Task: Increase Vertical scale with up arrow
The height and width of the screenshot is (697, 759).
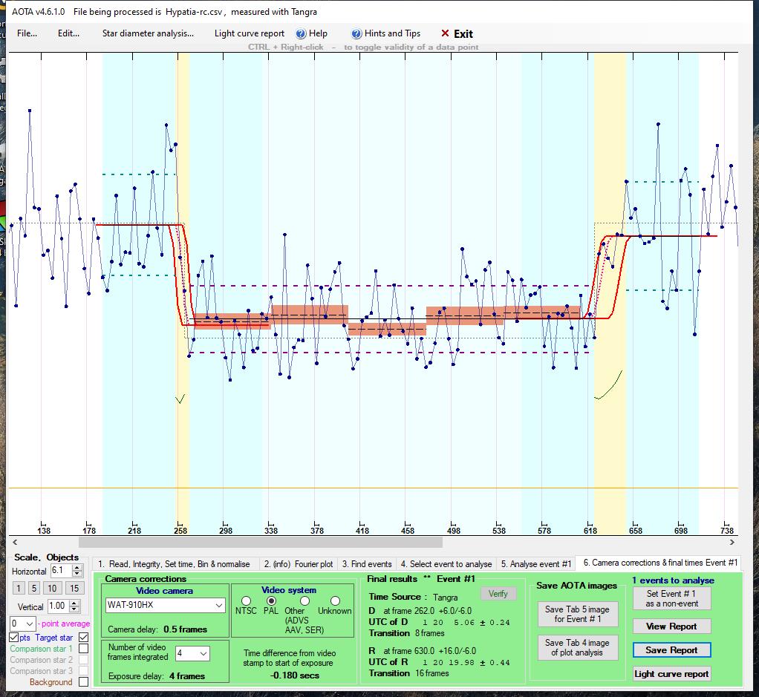Action: [x=74, y=603]
